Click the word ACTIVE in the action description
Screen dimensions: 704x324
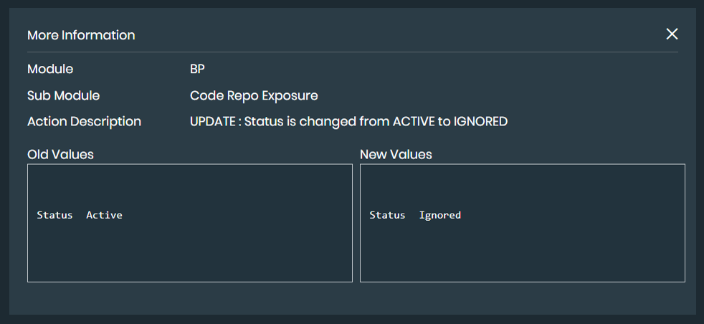tap(414, 121)
